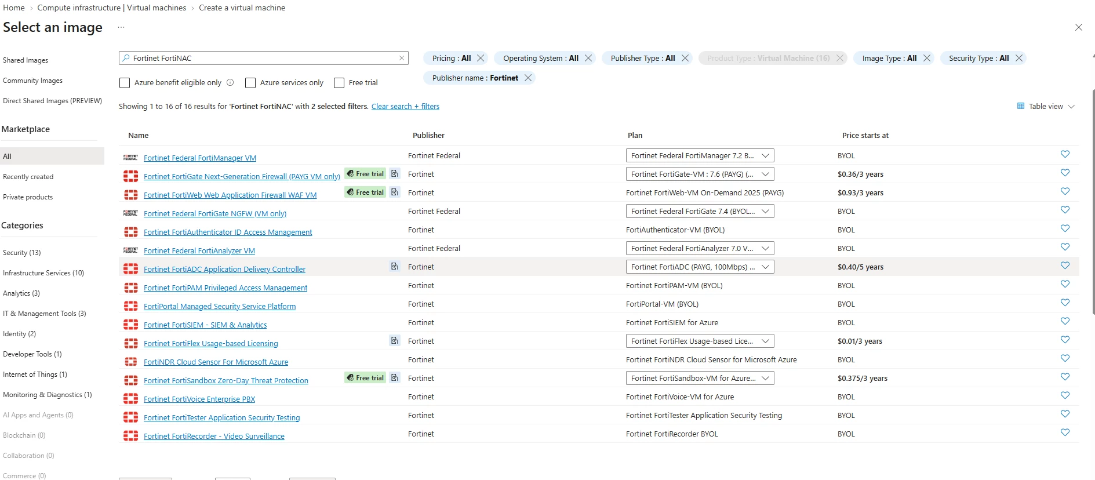Image resolution: width=1095 pixels, height=480 pixels.
Task: Favorite FortiPortal Managed Security Service Platform
Action: [1065, 303]
